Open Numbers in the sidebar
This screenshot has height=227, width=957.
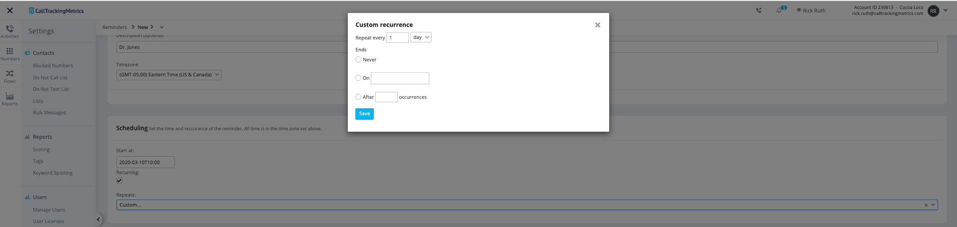pyautogui.click(x=9, y=54)
